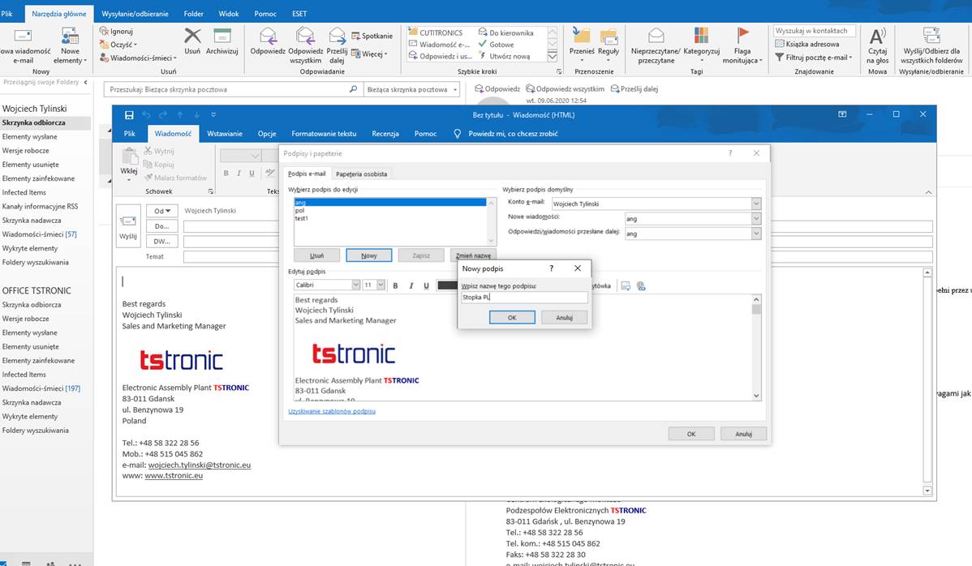Image resolution: width=972 pixels, height=566 pixels.
Task: Toggle italic in the signature editor
Action: pyautogui.click(x=411, y=285)
